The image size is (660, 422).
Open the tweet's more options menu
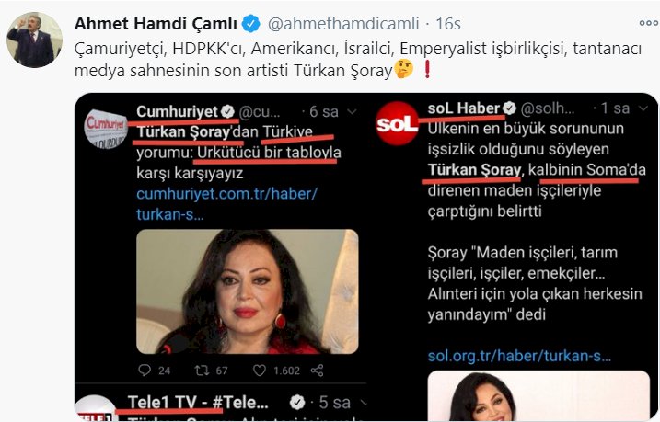646,21
